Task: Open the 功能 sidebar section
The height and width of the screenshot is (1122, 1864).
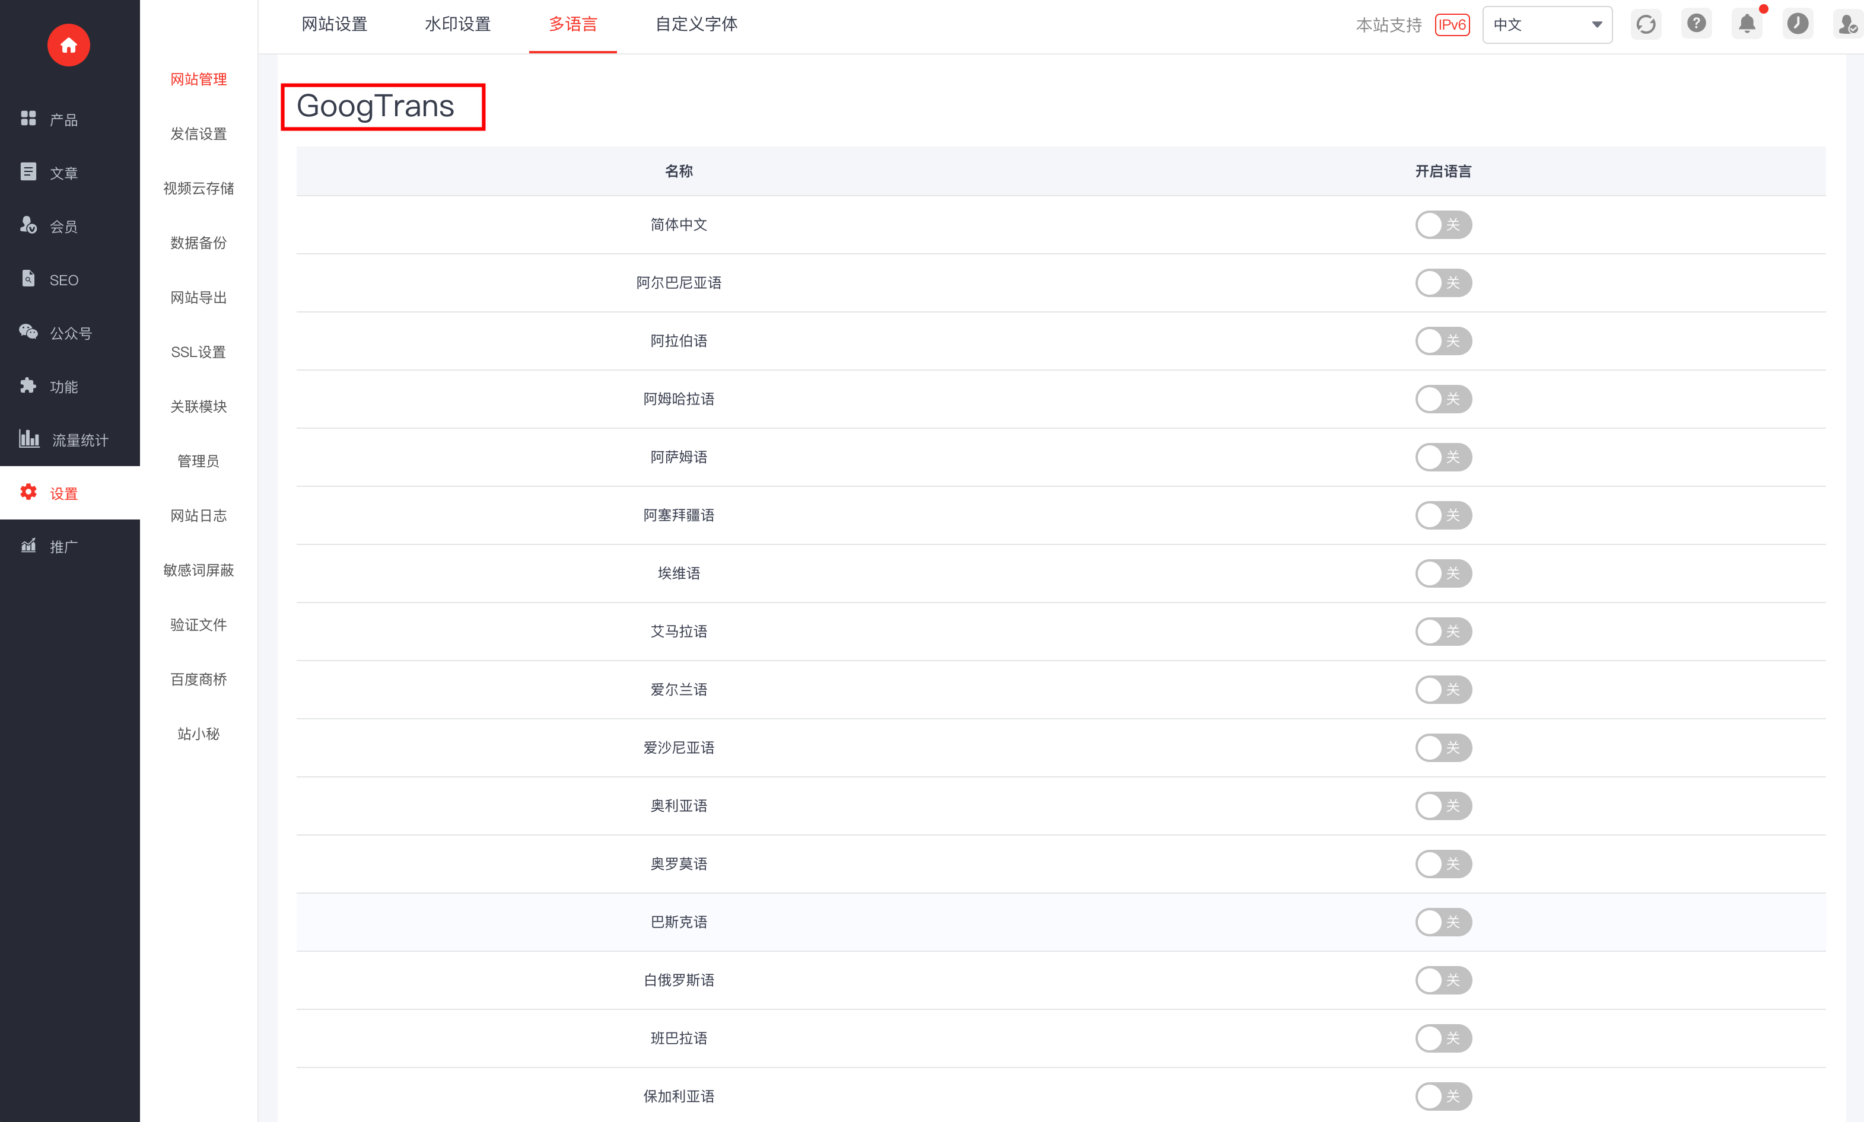Action: coord(69,386)
